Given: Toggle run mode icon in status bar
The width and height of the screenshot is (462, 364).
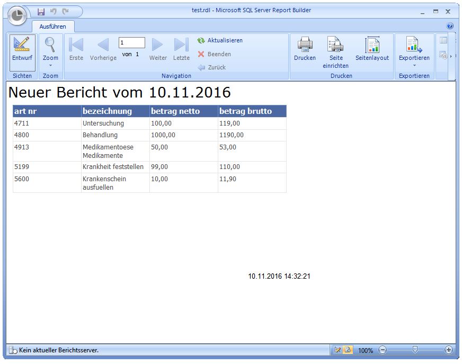Looking at the screenshot, I should point(348,350).
